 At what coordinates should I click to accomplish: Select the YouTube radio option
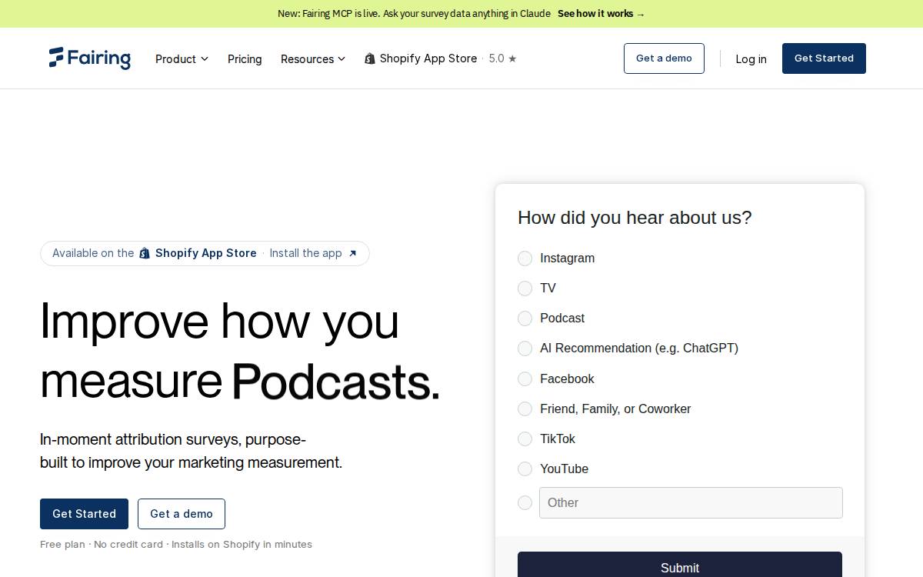(x=525, y=469)
